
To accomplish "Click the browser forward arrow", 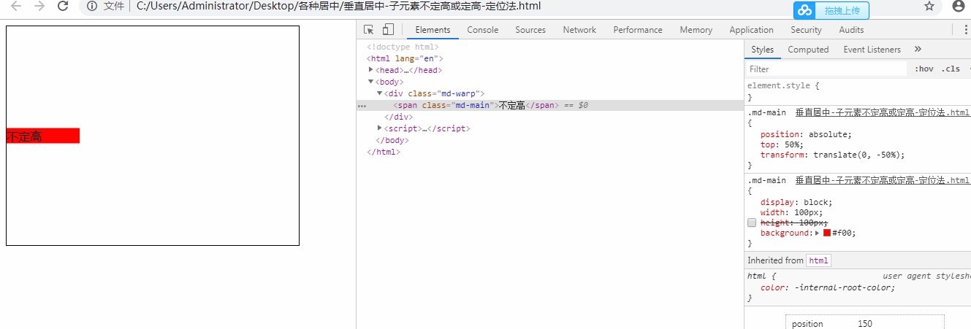I will point(39,7).
